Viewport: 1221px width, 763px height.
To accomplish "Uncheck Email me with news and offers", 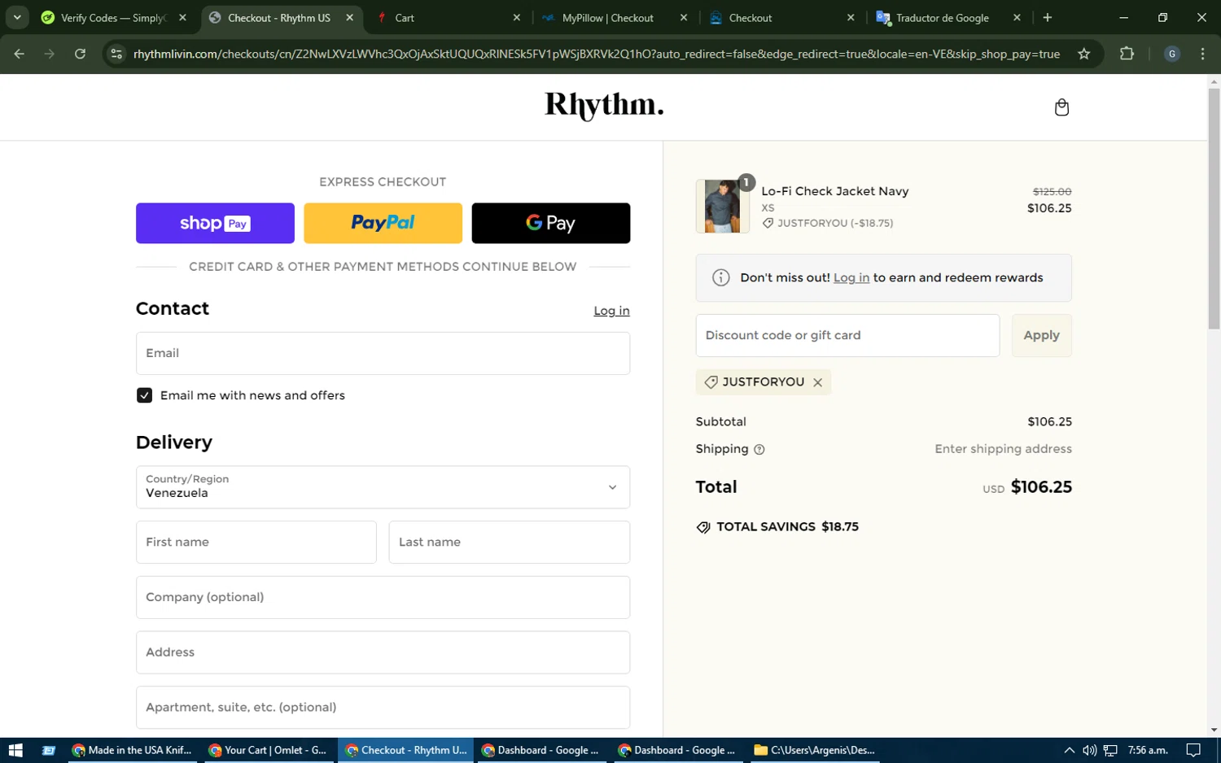I will [x=144, y=395].
